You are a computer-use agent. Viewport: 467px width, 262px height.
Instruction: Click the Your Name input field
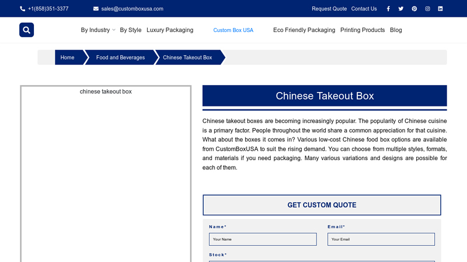[263, 239]
